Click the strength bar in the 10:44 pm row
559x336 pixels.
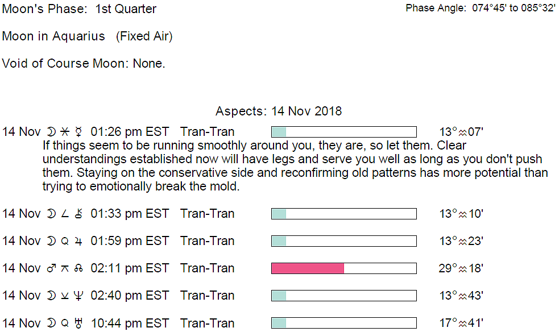pos(343,323)
